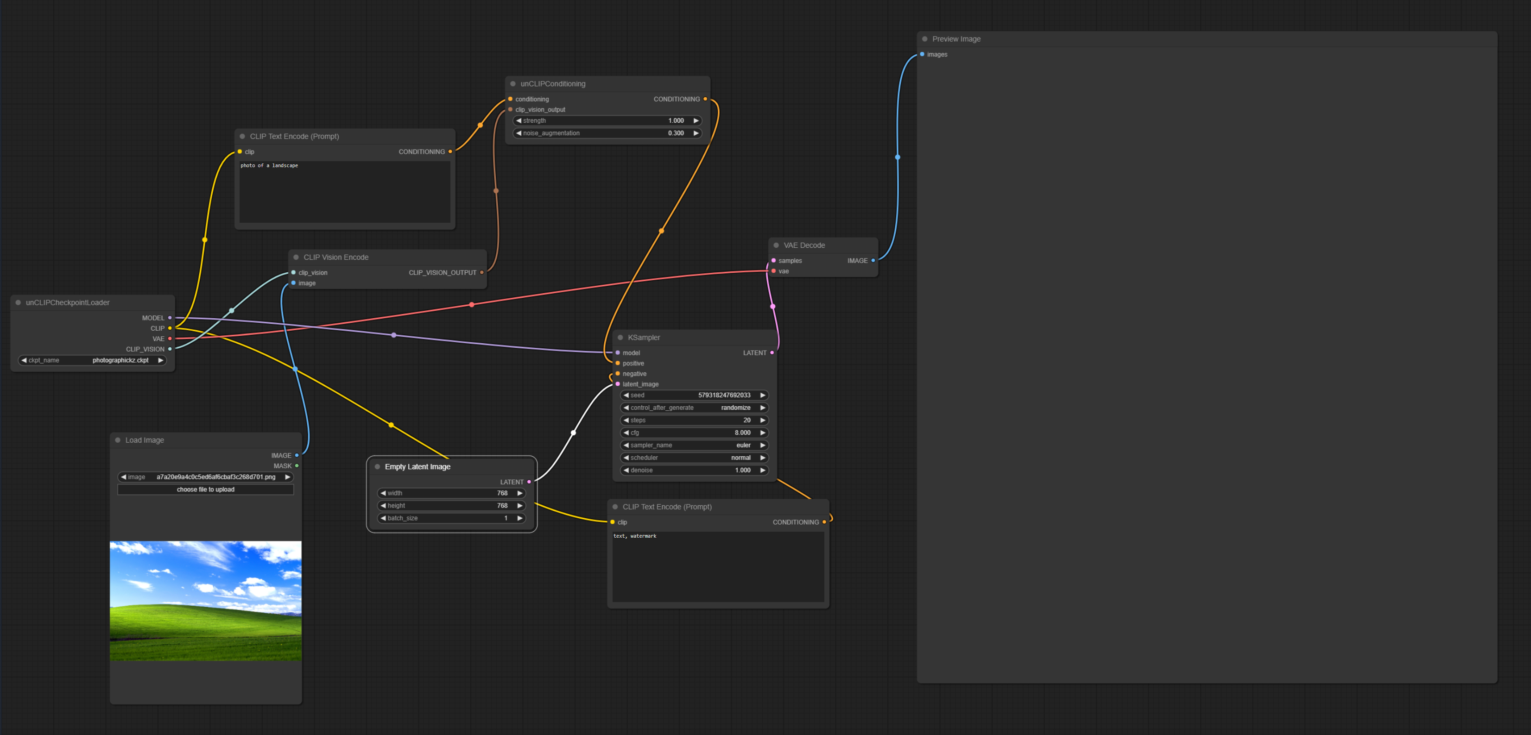Increase the steps value with its right arrow
This screenshot has width=1531, height=735.
tap(763, 420)
